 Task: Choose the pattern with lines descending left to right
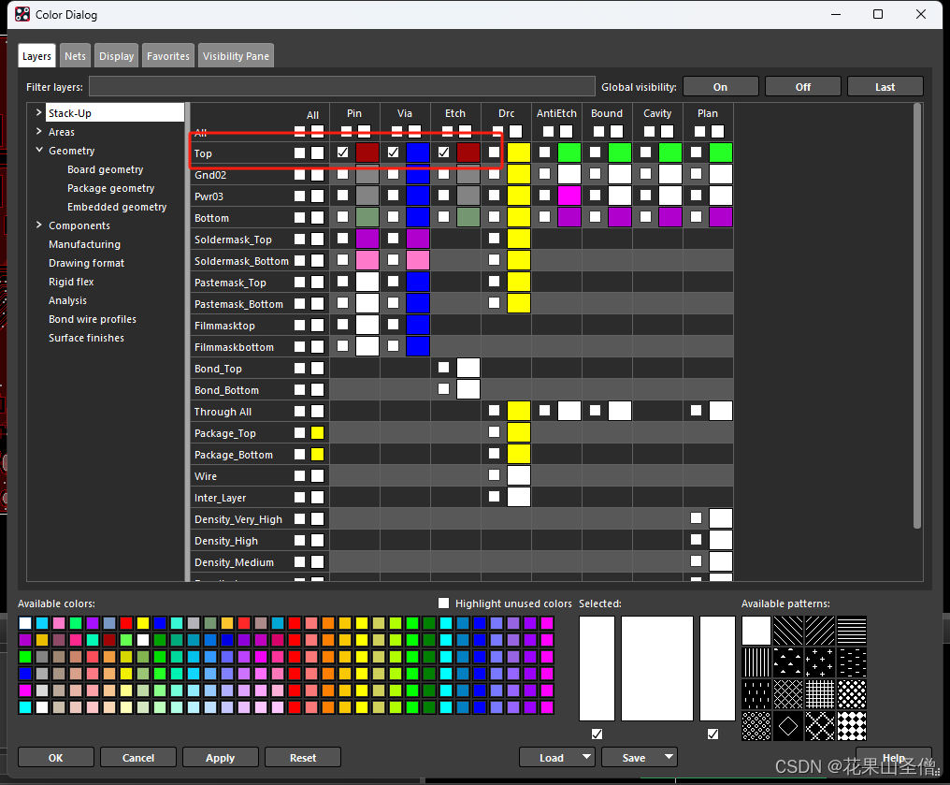788,631
